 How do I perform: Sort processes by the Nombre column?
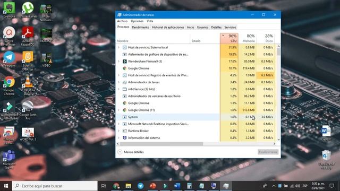click(153, 38)
